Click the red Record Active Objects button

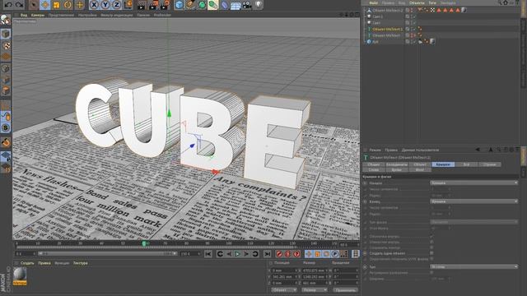pyautogui.click(x=278, y=254)
